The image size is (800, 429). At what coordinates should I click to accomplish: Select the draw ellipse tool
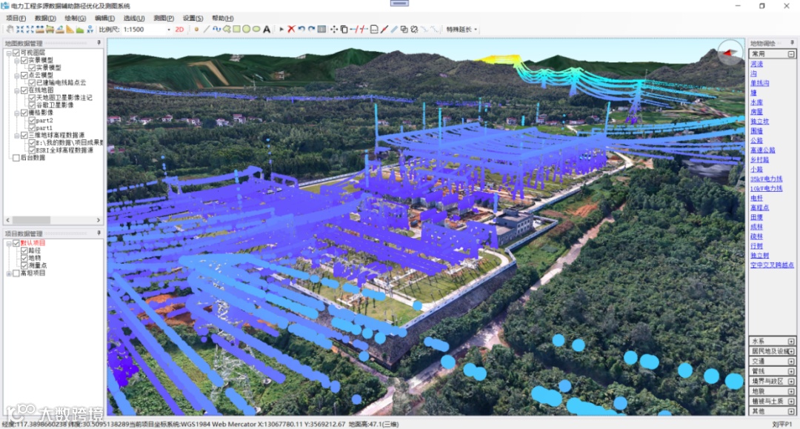256,29
